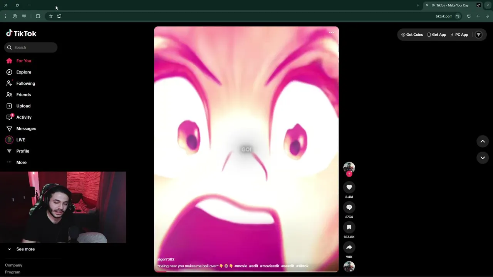Open the comments on the video
This screenshot has height=277, width=493.
tap(349, 207)
